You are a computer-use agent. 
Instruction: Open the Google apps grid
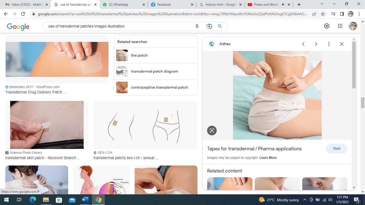pos(340,26)
